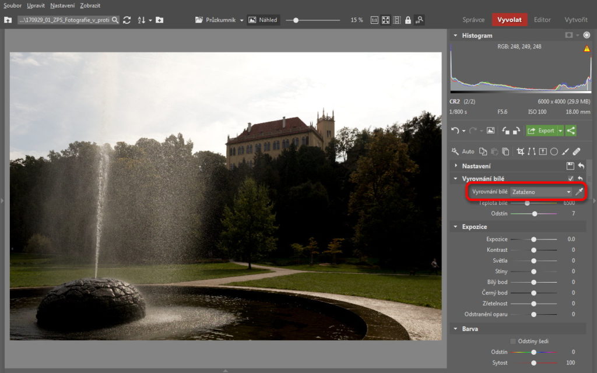This screenshot has width=597, height=373.
Task: Go up one folder level icon
Action: click(8, 20)
